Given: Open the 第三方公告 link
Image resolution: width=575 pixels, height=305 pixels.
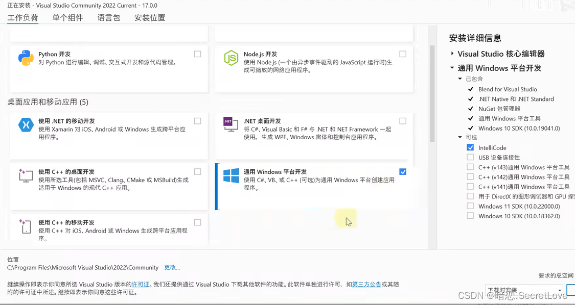Looking at the screenshot, I should click(366, 284).
